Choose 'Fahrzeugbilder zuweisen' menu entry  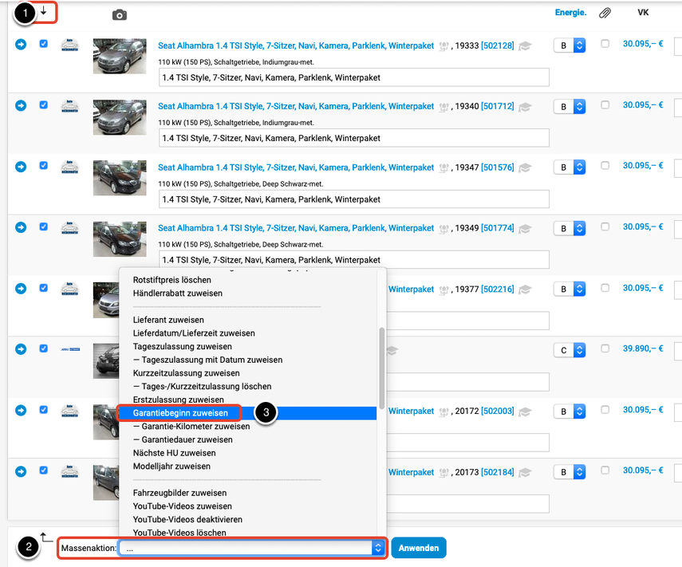(x=179, y=493)
